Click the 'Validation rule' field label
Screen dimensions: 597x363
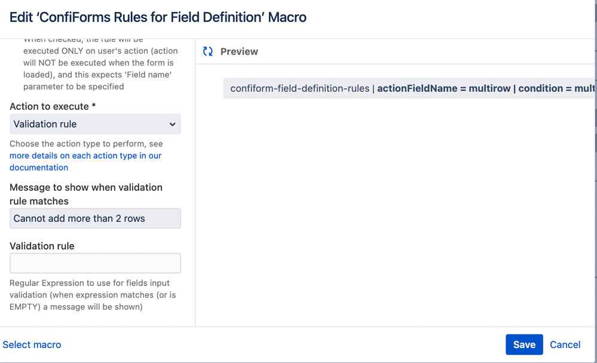(42, 246)
